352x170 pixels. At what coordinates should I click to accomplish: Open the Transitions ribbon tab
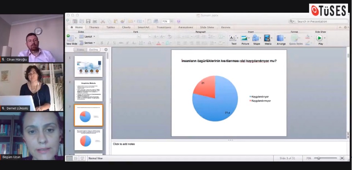(x=164, y=28)
